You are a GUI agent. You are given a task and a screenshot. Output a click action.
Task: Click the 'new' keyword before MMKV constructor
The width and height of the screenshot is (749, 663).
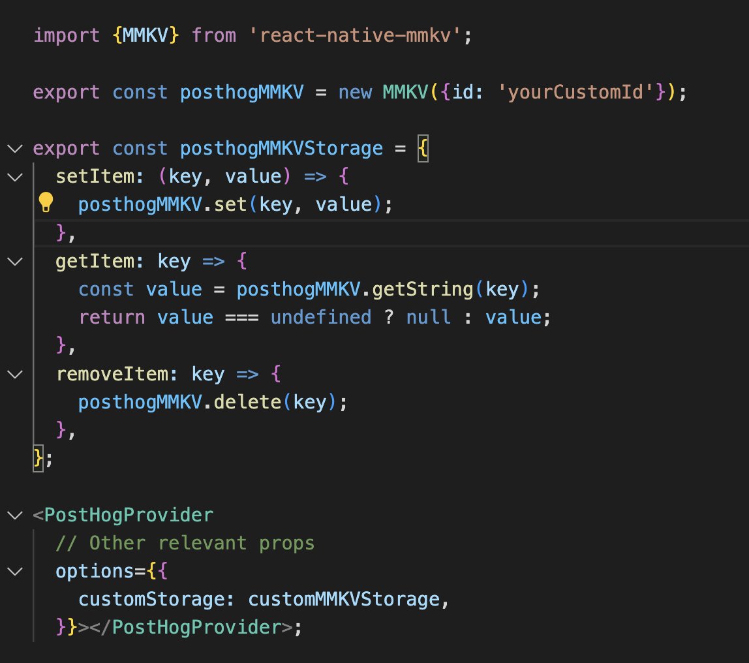click(355, 92)
